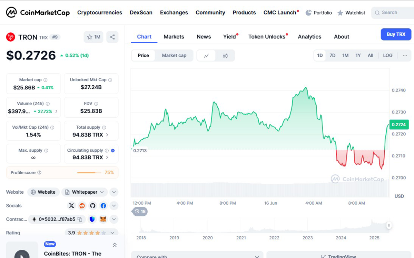Image resolution: width=414 pixels, height=258 pixels.
Task: Open the Chart tab
Action: [x=144, y=36]
